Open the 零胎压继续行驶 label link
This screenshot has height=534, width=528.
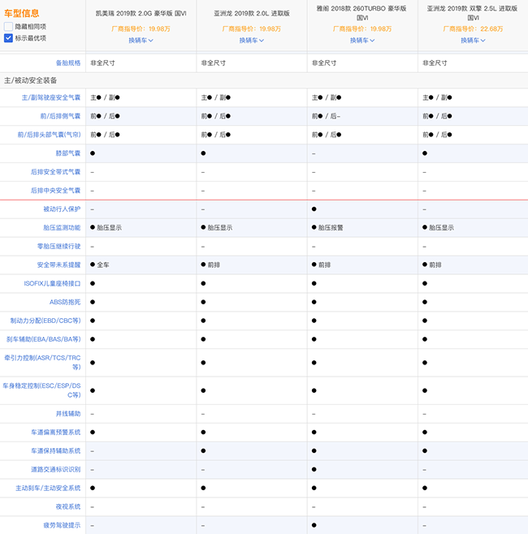point(58,246)
